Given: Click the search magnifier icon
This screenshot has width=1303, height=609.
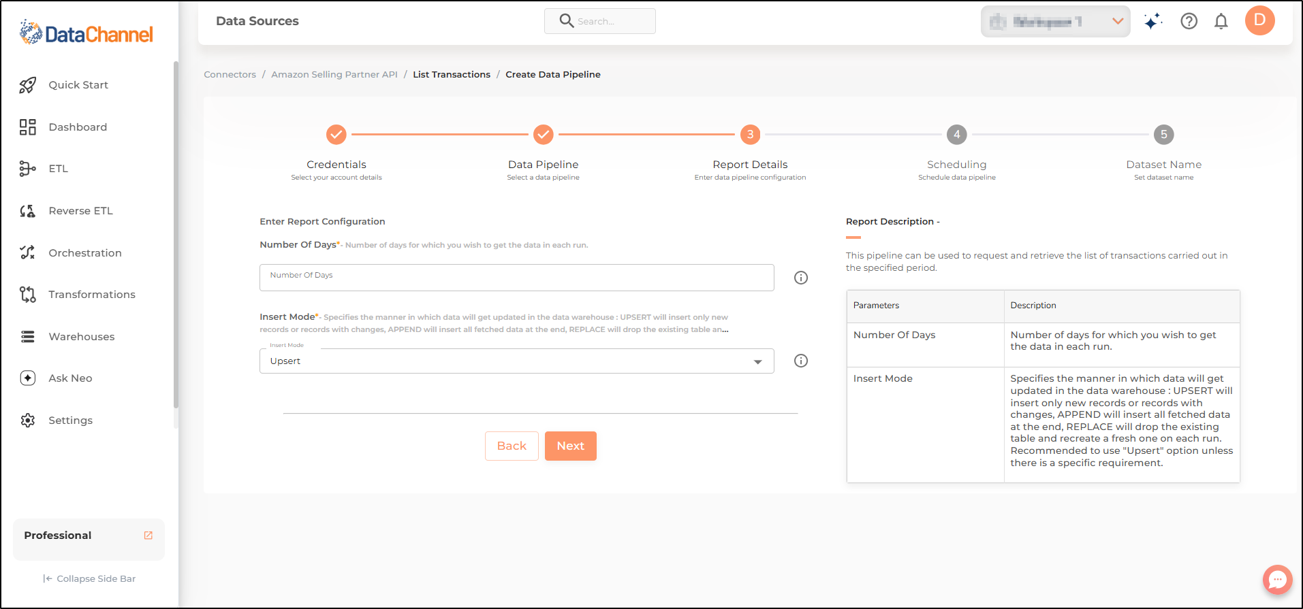Looking at the screenshot, I should 566,20.
